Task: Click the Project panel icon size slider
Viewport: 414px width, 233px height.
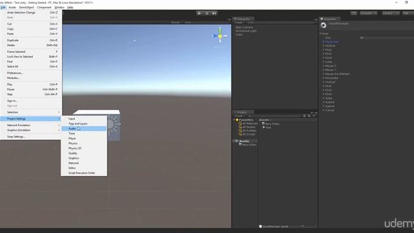Action: point(309,227)
